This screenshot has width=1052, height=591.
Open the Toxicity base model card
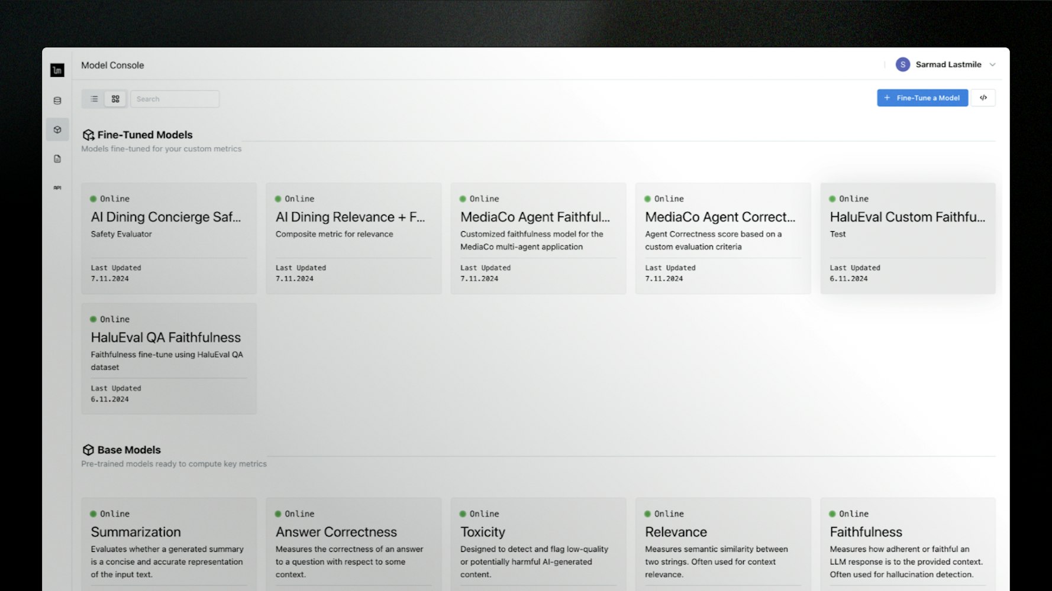click(x=538, y=544)
